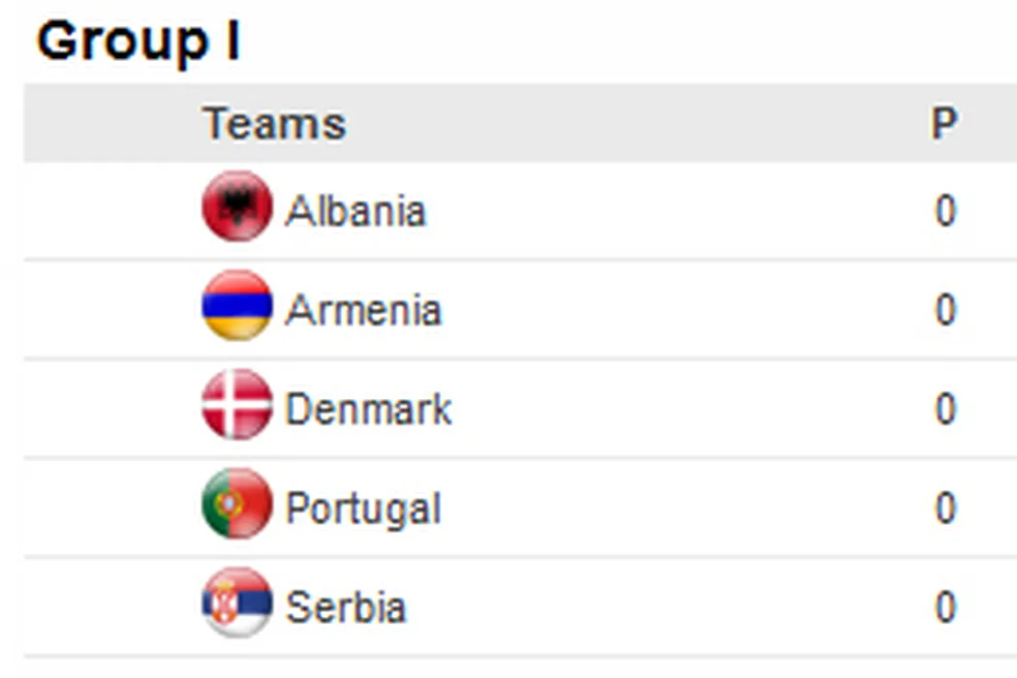Click the Armenia flag icon
The height and width of the screenshot is (678, 1017).
pos(236,306)
